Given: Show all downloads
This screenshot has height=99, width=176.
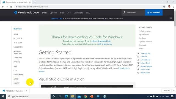Looking at the screenshot, I should [x=166, y=90].
